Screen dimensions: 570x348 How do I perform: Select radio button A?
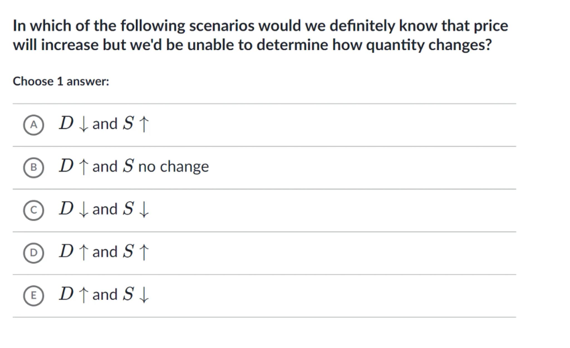pos(33,125)
